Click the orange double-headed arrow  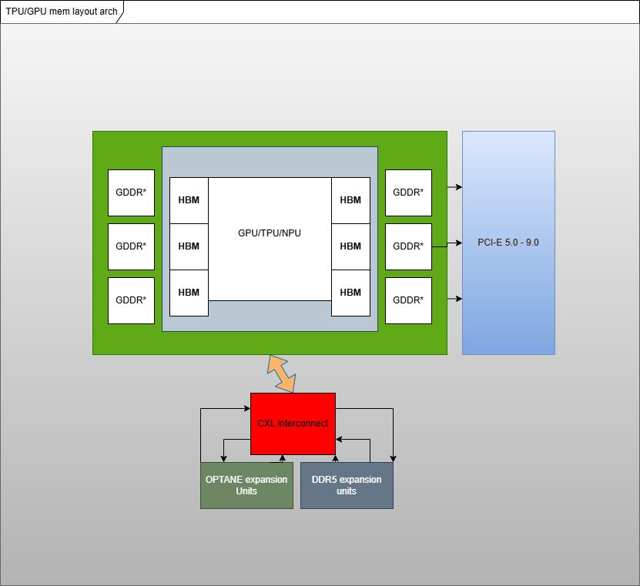[x=281, y=374]
